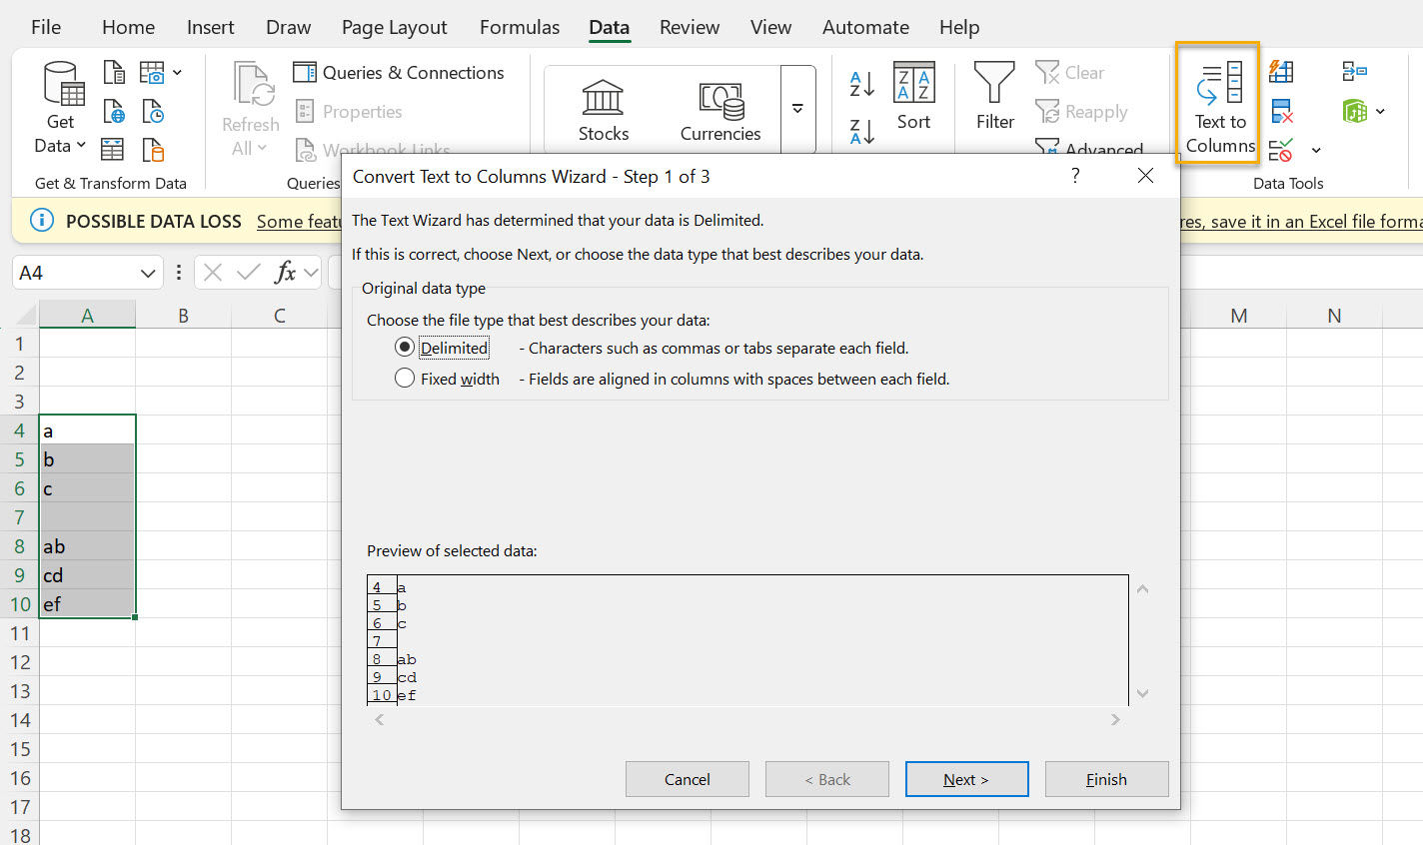Image resolution: width=1423 pixels, height=845 pixels.
Task: Click cell A10 containing ef
Action: click(x=87, y=604)
